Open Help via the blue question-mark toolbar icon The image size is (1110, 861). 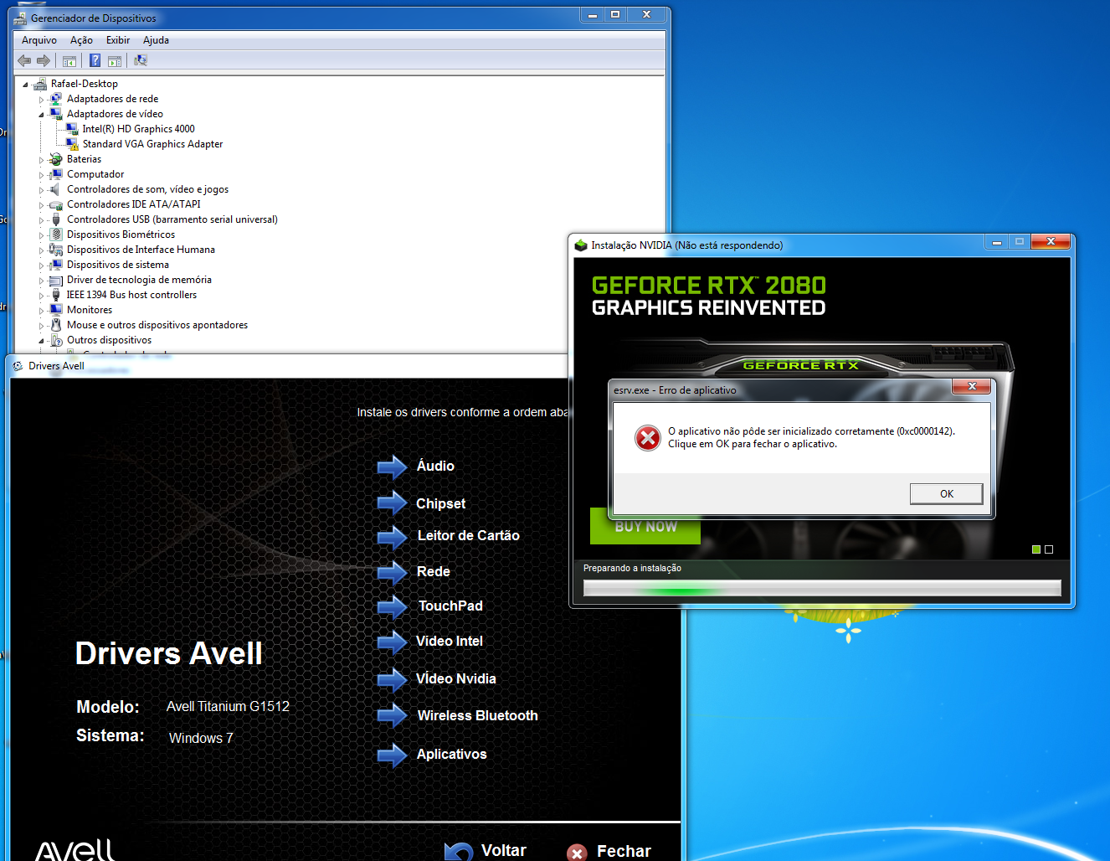pyautogui.click(x=95, y=60)
